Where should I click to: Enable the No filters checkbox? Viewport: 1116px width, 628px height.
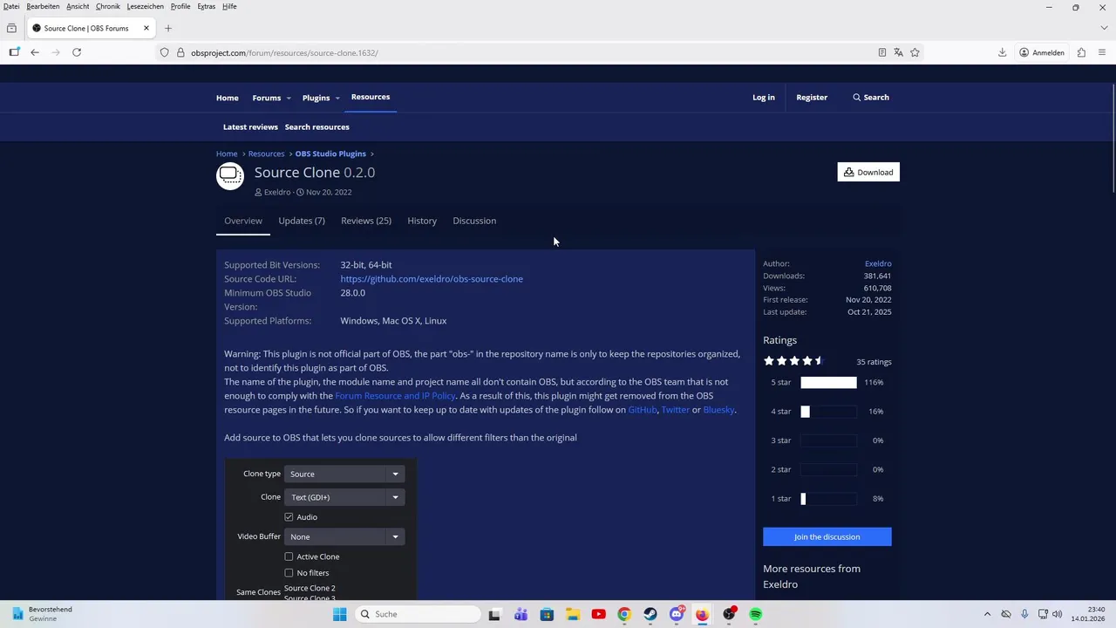click(x=289, y=573)
